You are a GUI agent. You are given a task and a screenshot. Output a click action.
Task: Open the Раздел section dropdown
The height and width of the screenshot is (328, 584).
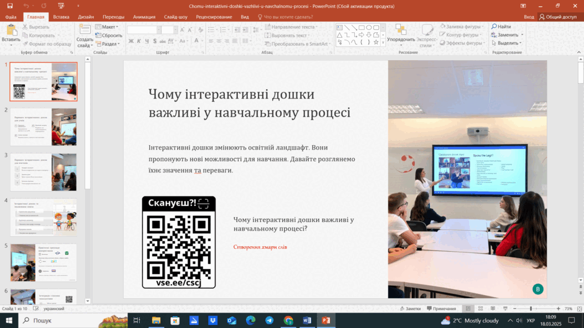108,44
